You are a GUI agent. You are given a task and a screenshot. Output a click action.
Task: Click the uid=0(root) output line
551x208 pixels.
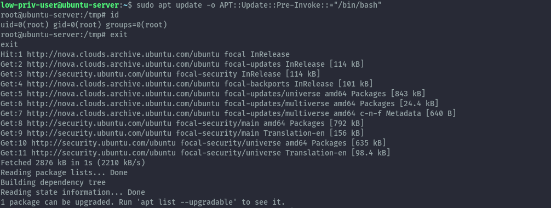click(x=84, y=25)
